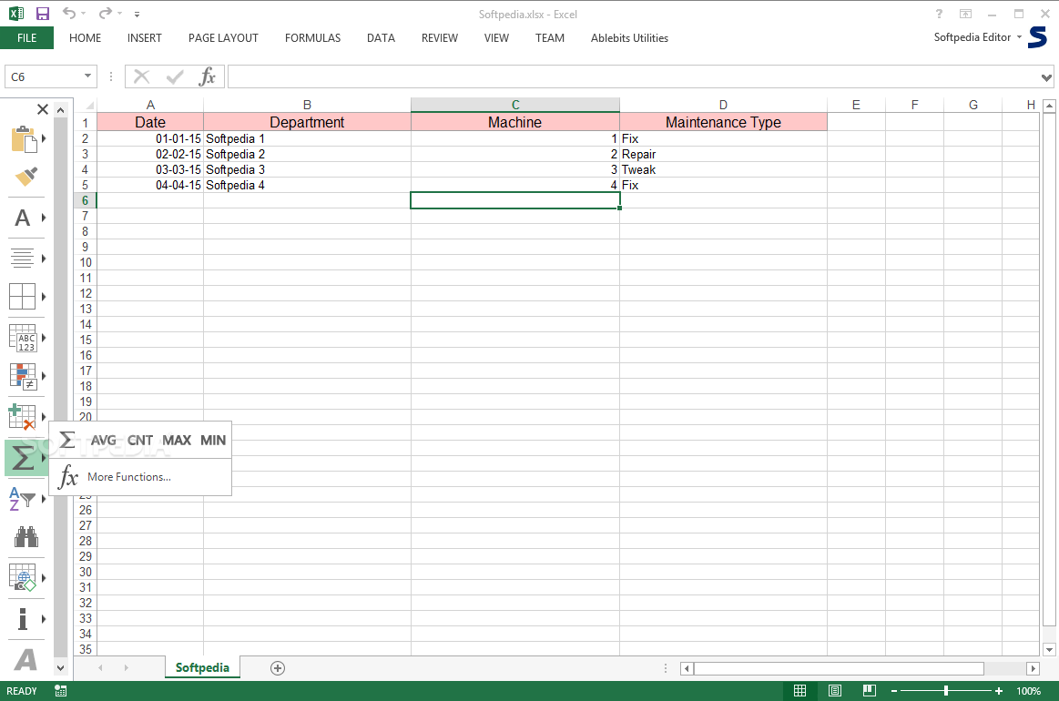Click the large styled A icon at sidebar bottom

[25, 660]
